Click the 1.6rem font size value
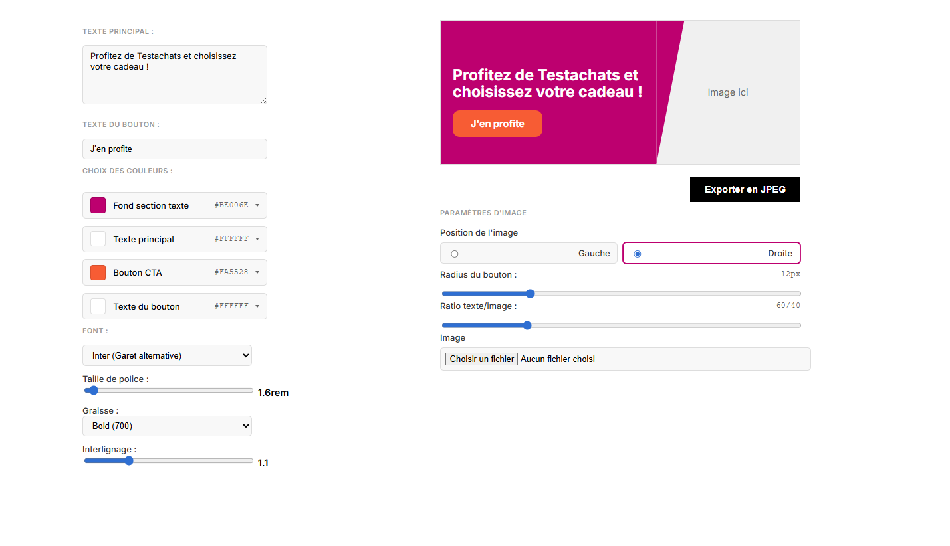Screen dimensions: 950x546 (x=273, y=393)
